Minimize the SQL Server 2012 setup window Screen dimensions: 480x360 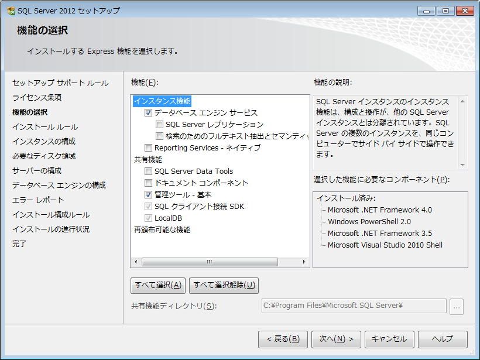pyautogui.click(x=426, y=11)
